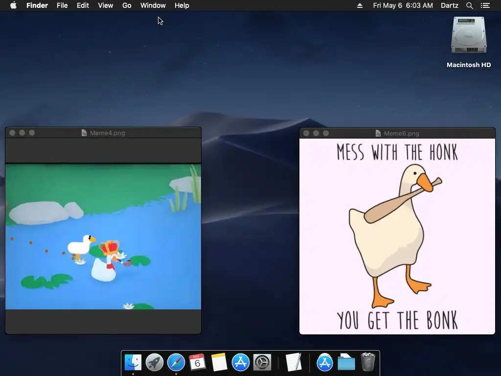Select the Macintosh HD drive icon
Screen dimensions: 501x376
coord(469,35)
